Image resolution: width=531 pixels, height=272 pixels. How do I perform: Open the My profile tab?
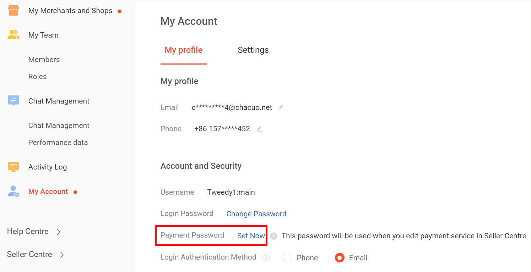[183, 50]
